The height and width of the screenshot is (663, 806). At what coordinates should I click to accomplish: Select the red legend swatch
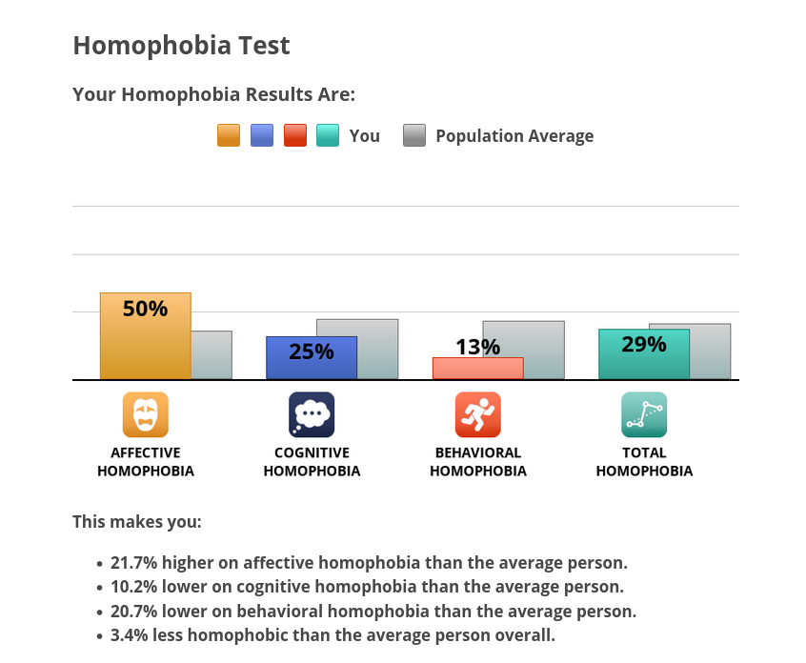click(x=295, y=135)
